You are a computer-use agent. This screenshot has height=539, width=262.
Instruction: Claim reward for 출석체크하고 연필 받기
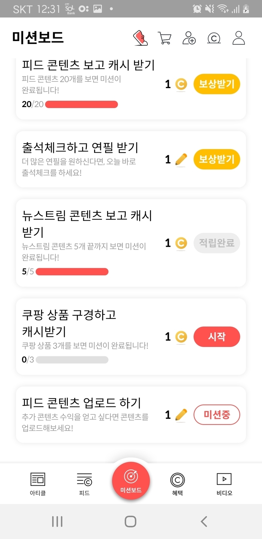[217, 159]
